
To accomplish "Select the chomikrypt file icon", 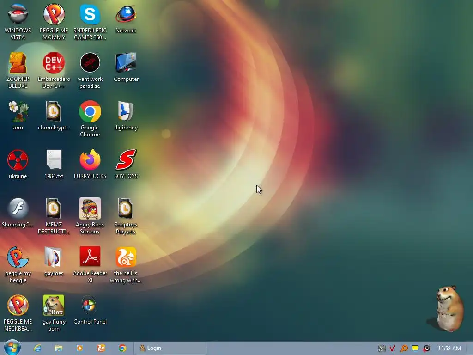I will (54, 116).
